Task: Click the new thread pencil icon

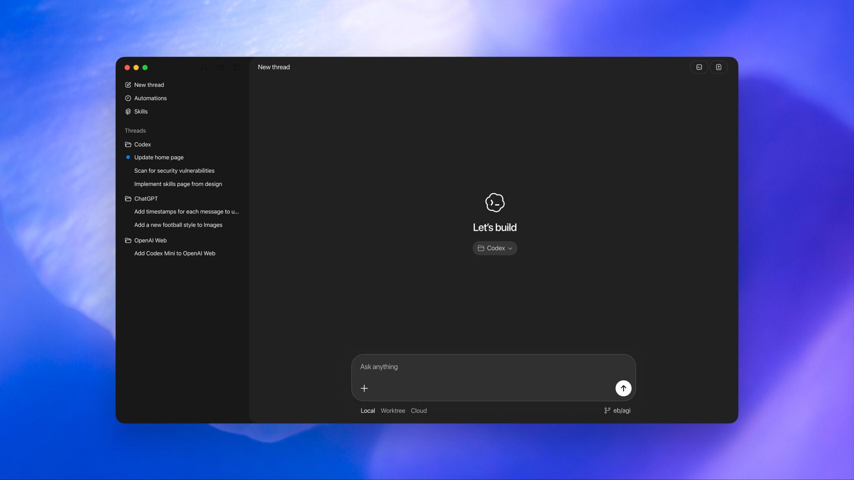Action: click(x=128, y=85)
